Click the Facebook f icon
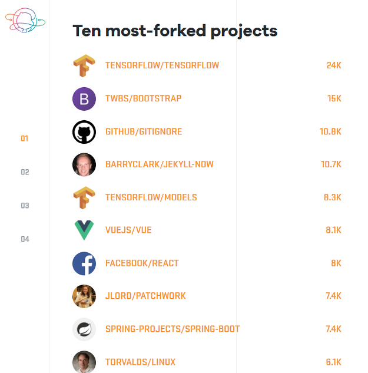This screenshot has height=373, width=368. click(x=84, y=263)
